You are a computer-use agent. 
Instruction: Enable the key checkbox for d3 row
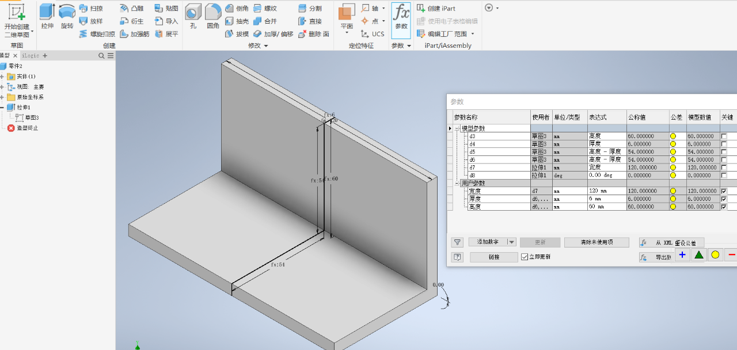pos(724,136)
